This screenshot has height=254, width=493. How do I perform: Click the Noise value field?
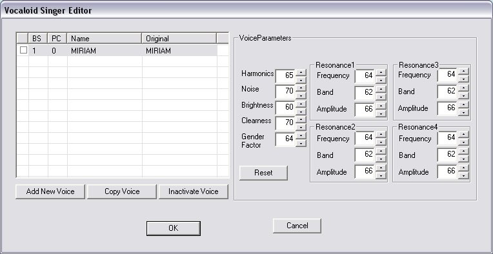[x=285, y=92]
